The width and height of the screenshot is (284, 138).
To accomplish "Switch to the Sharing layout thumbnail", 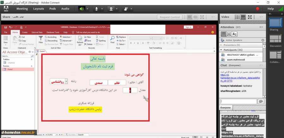I will click(x=275, y=22).
